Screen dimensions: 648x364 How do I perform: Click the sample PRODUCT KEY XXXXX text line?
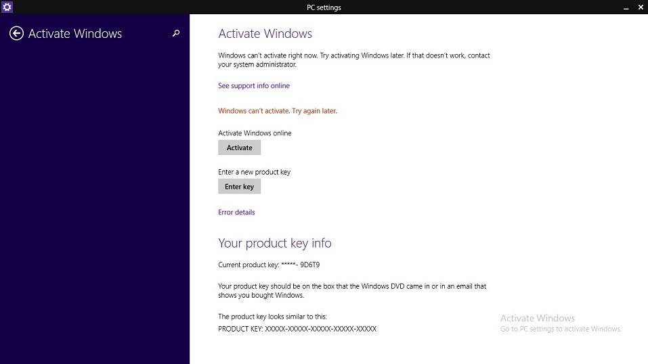pyautogui.click(x=297, y=329)
